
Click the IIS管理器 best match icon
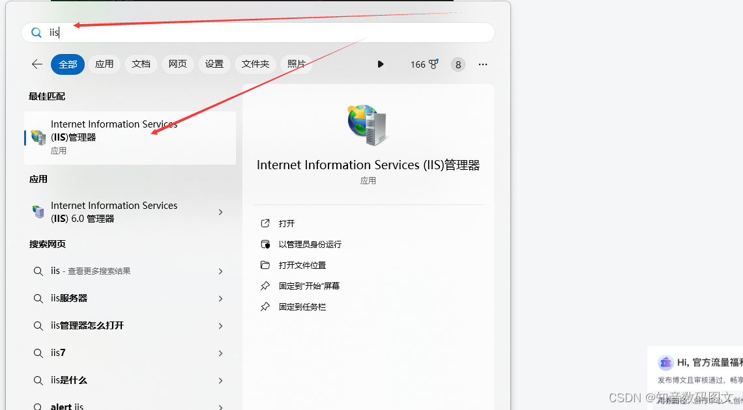pos(38,137)
